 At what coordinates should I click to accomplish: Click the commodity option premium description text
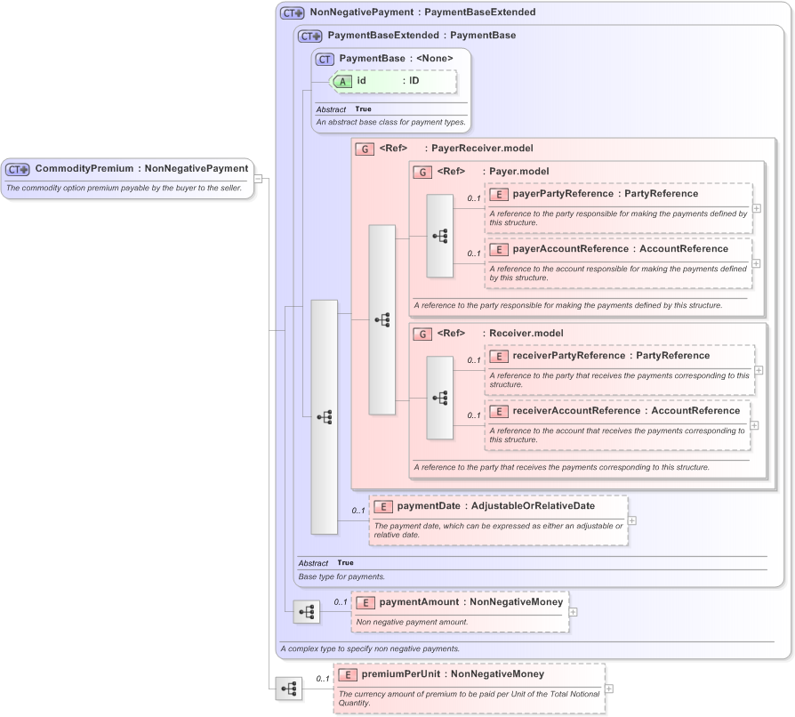pyautogui.click(x=124, y=188)
